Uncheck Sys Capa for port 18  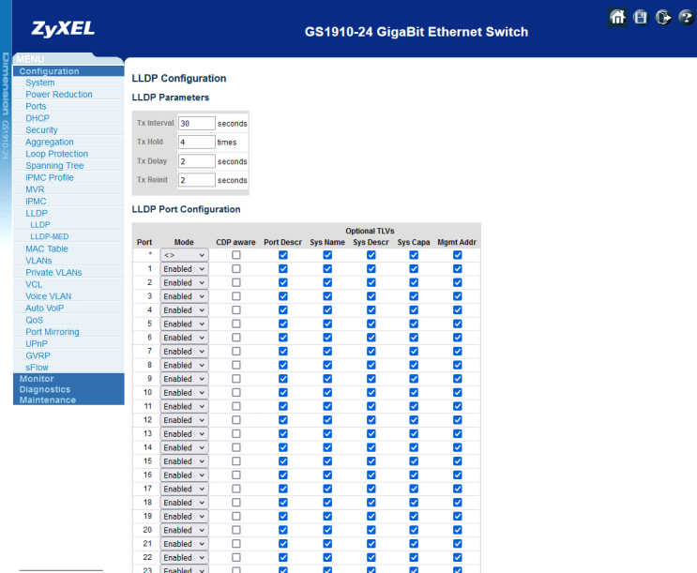[x=414, y=503]
